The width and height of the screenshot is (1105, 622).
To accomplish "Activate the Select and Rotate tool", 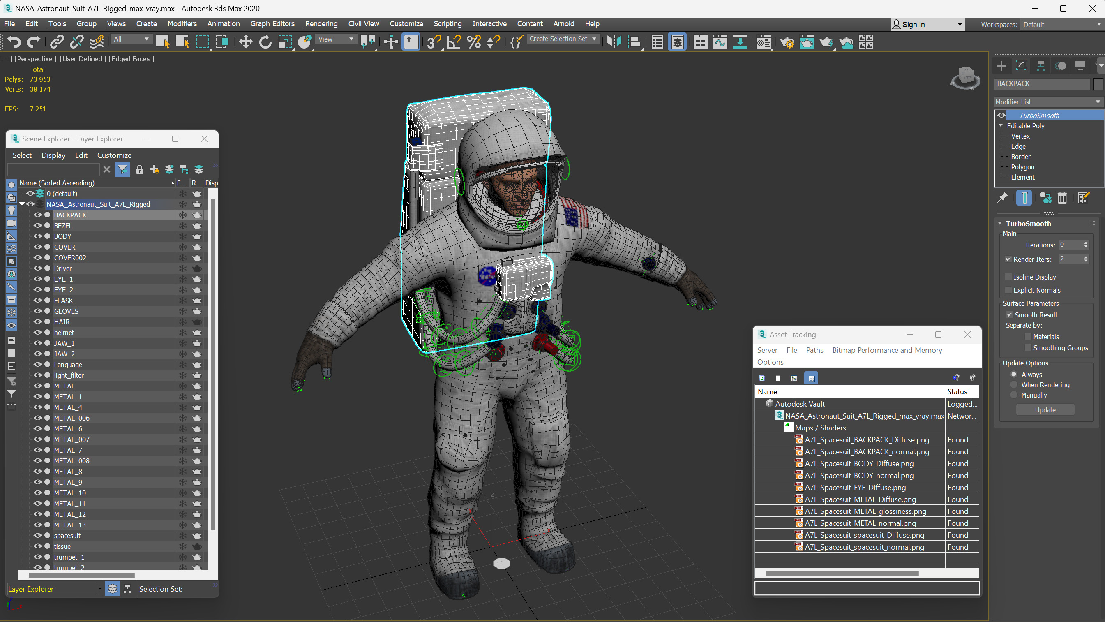I will coord(265,42).
